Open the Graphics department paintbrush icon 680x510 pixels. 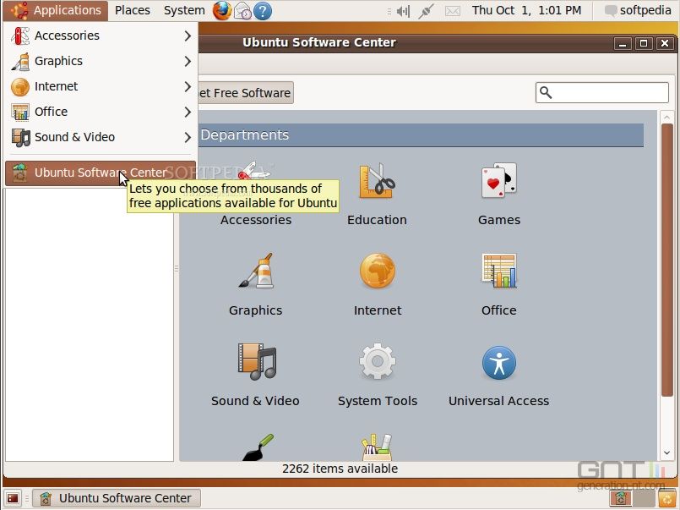[x=256, y=271]
